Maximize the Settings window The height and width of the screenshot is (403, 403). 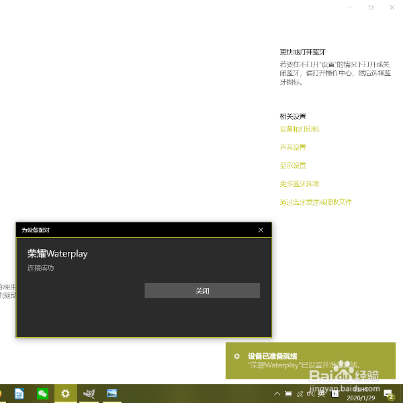pos(371,7)
